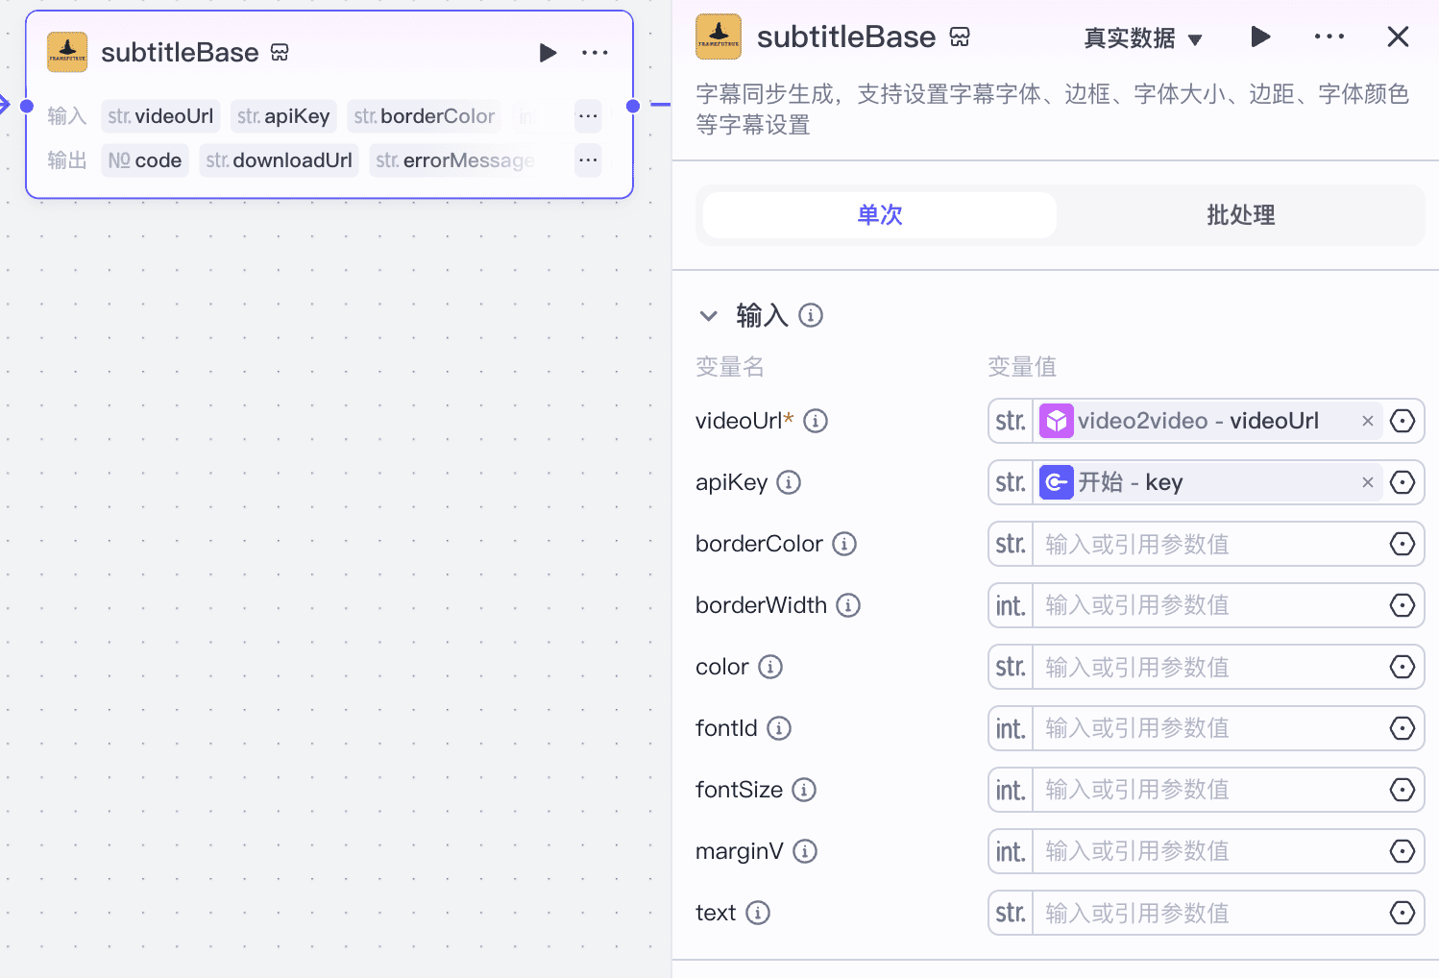Remove the video2video - videoUrl reference with its × button
Image resolution: width=1439 pixels, height=978 pixels.
click(x=1367, y=420)
